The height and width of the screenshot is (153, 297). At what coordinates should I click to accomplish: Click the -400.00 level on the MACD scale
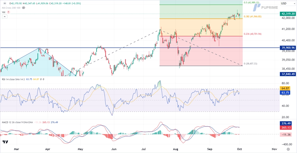point(286,144)
